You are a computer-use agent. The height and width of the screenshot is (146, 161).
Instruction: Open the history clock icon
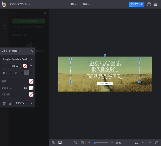point(156,143)
